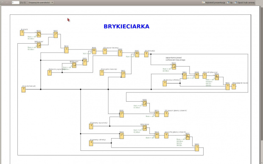This screenshot has width=263, height=164.
Task: Click the Q8 output block near B022
Action: pos(234,86)
